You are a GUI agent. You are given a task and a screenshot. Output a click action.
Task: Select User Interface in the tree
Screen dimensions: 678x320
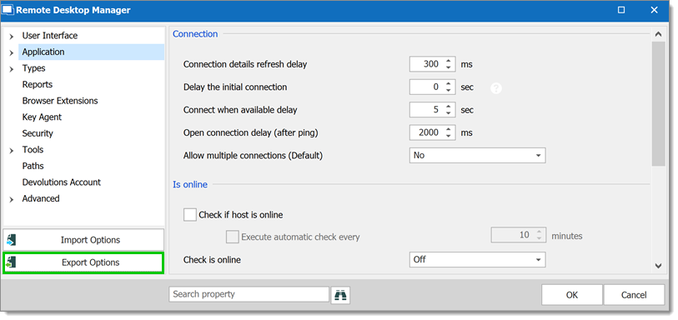tap(50, 35)
